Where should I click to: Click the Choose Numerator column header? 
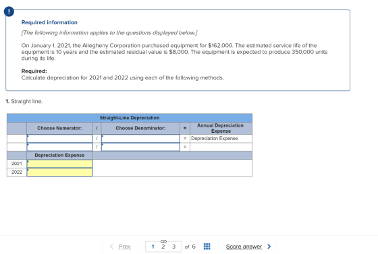(59, 128)
